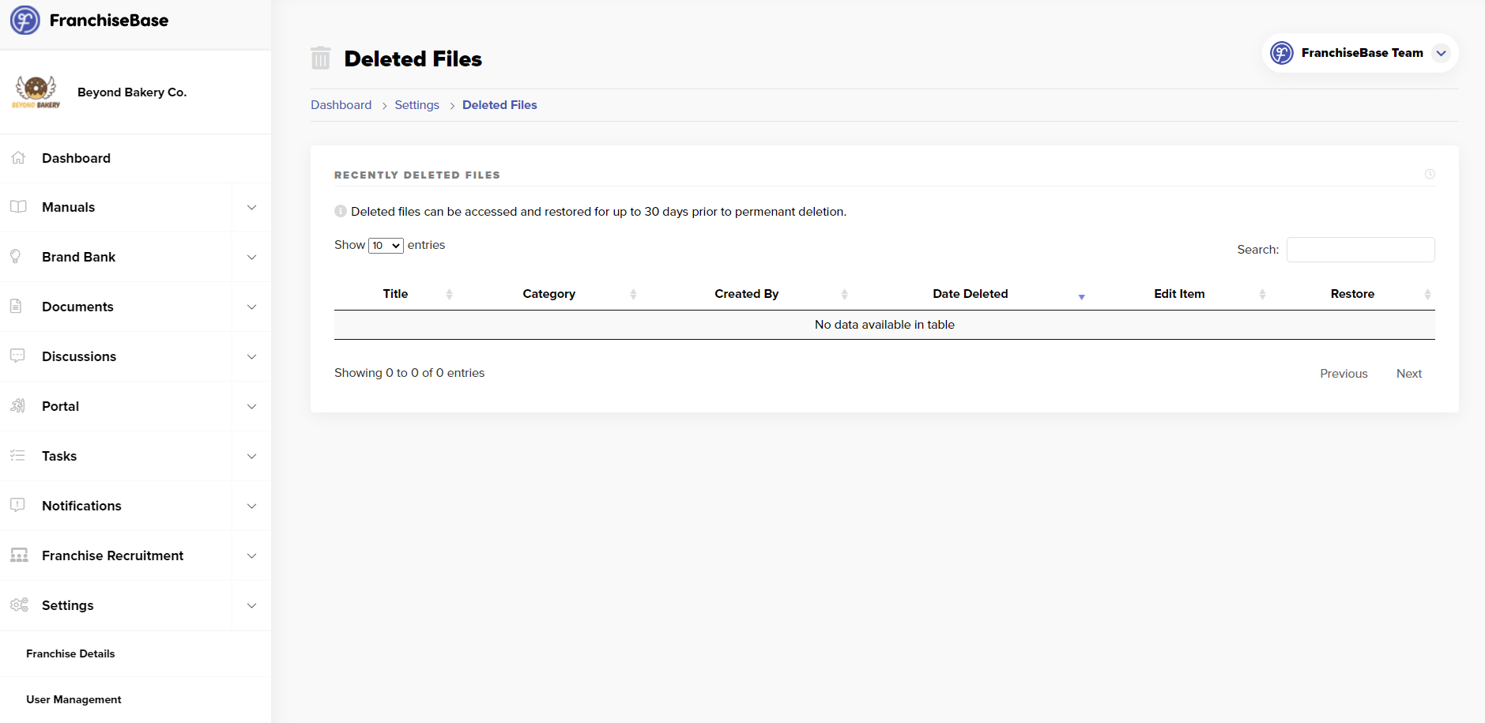Sort table by Date Deleted column
Viewport: 1485px width, 723px height.
click(x=970, y=294)
